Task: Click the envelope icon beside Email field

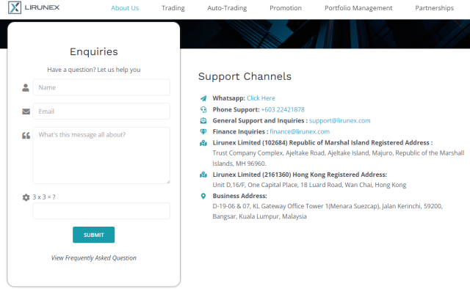Action: pyautogui.click(x=26, y=111)
